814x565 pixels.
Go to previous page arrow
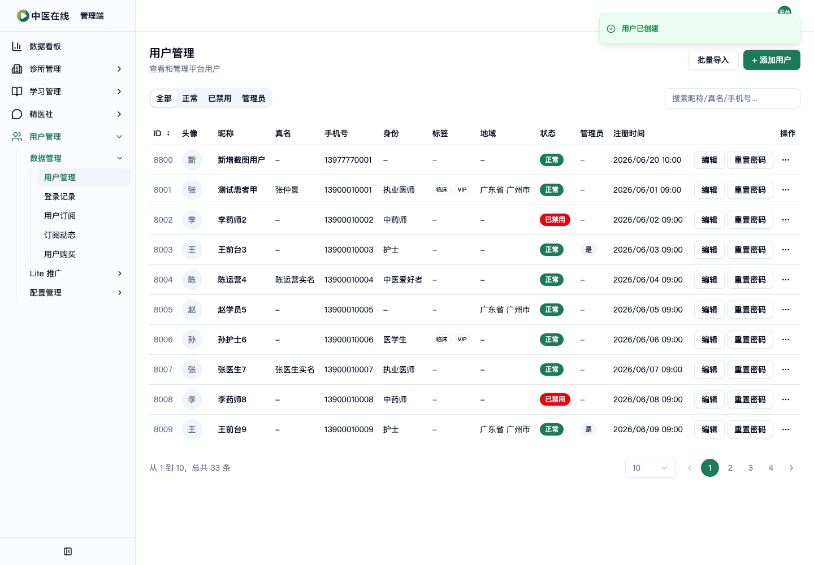tap(690, 468)
